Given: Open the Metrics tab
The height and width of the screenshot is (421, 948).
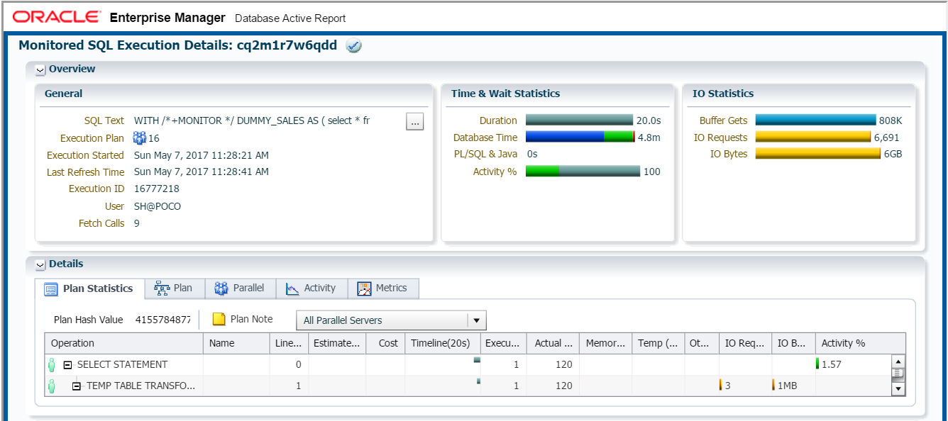Looking at the screenshot, I should 383,288.
